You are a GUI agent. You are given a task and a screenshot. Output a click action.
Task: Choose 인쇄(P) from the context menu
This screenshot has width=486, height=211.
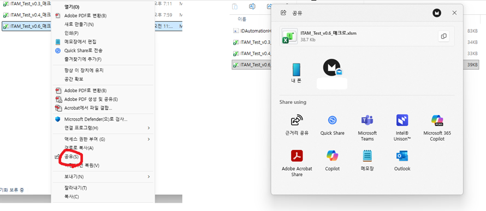point(72,33)
